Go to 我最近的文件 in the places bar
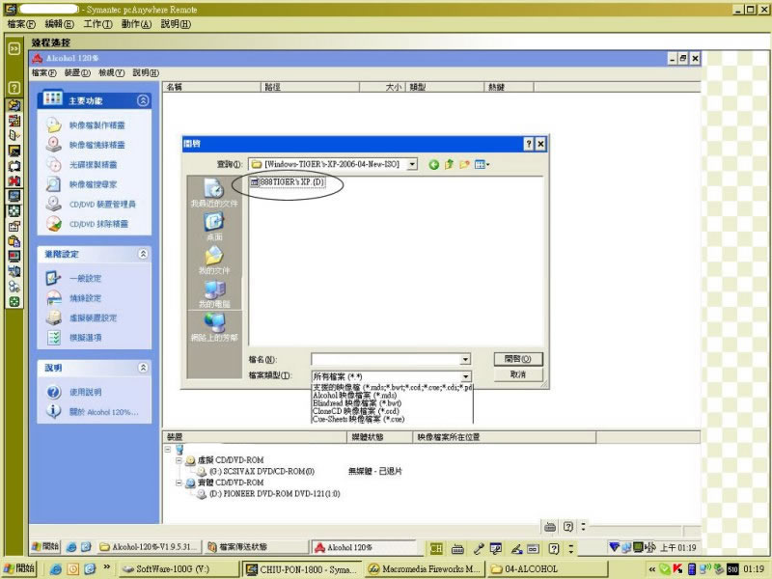Screen dimensions: 772x579 [214, 193]
